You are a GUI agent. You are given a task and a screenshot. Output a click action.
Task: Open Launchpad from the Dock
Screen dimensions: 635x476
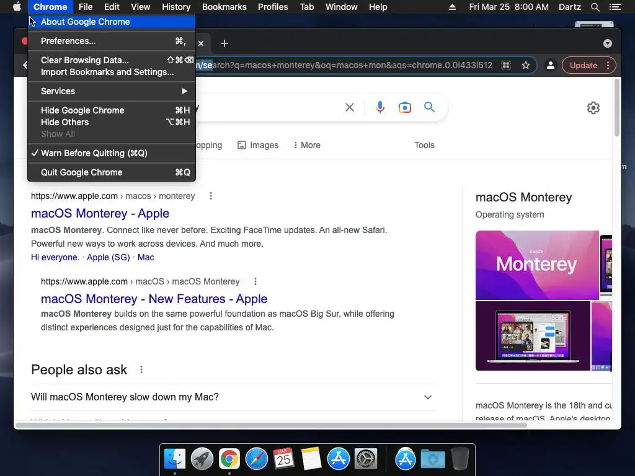[x=202, y=459]
